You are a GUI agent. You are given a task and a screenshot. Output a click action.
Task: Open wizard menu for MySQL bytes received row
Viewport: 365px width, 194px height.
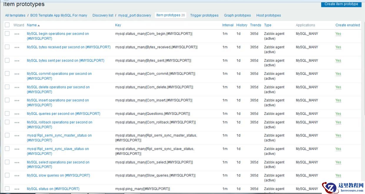click(x=17, y=48)
